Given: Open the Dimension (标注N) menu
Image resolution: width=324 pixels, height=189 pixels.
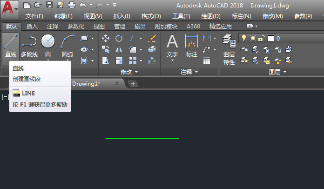Looking at the screenshot, I should [241, 16].
